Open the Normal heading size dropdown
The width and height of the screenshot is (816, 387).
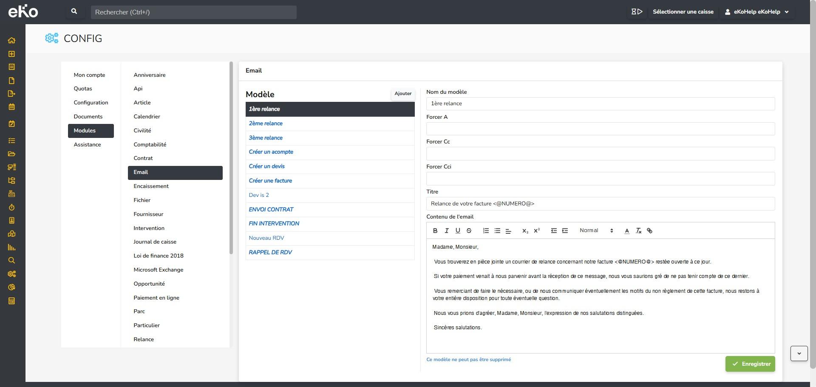596,230
